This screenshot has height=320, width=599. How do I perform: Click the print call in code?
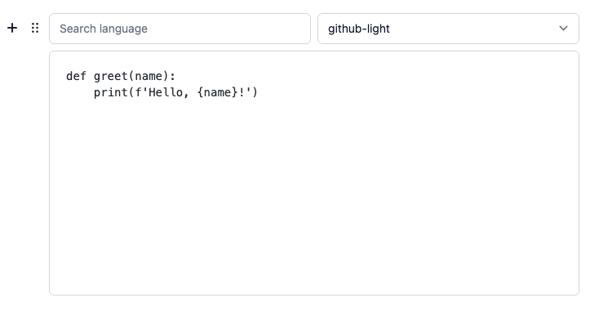pos(111,92)
